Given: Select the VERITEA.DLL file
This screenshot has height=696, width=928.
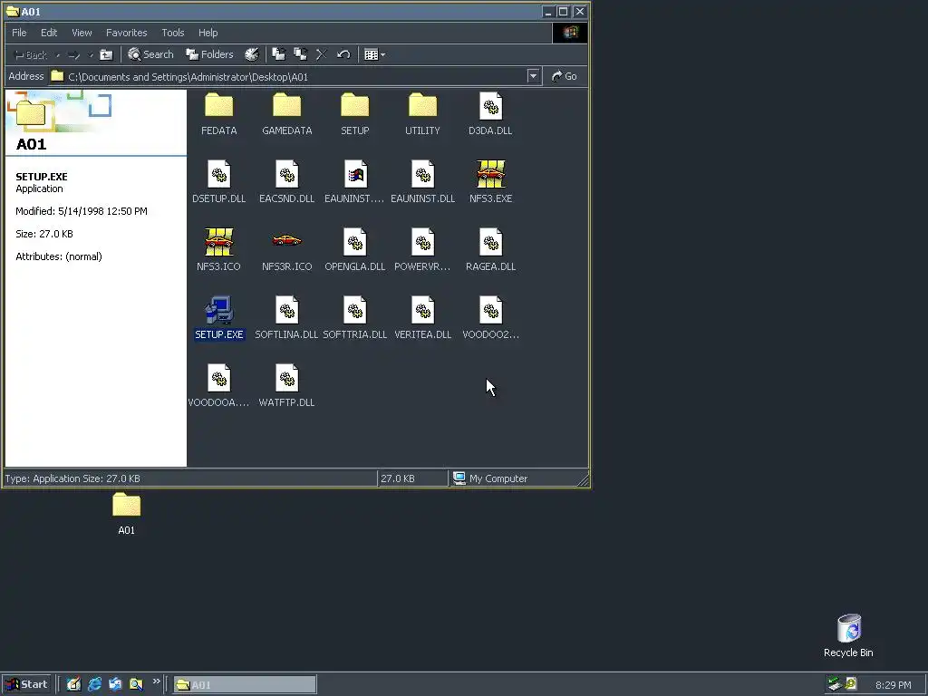Looking at the screenshot, I should point(422,318).
